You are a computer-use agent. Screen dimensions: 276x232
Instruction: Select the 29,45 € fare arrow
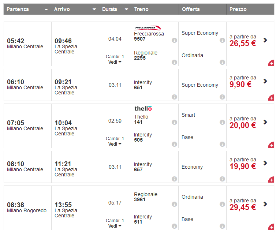click(265, 204)
